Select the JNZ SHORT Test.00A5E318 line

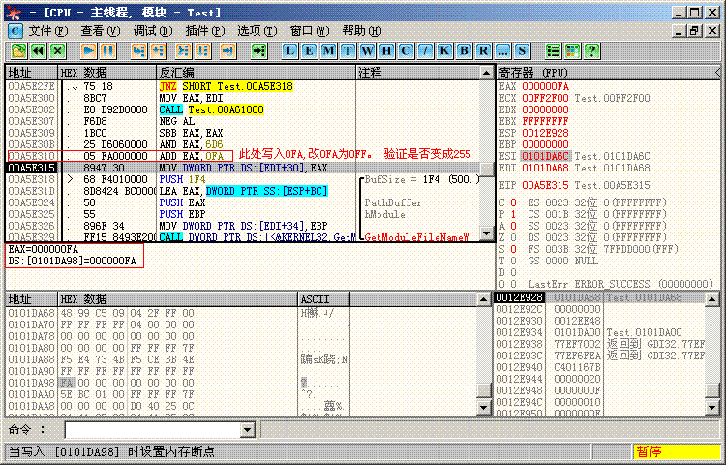226,86
